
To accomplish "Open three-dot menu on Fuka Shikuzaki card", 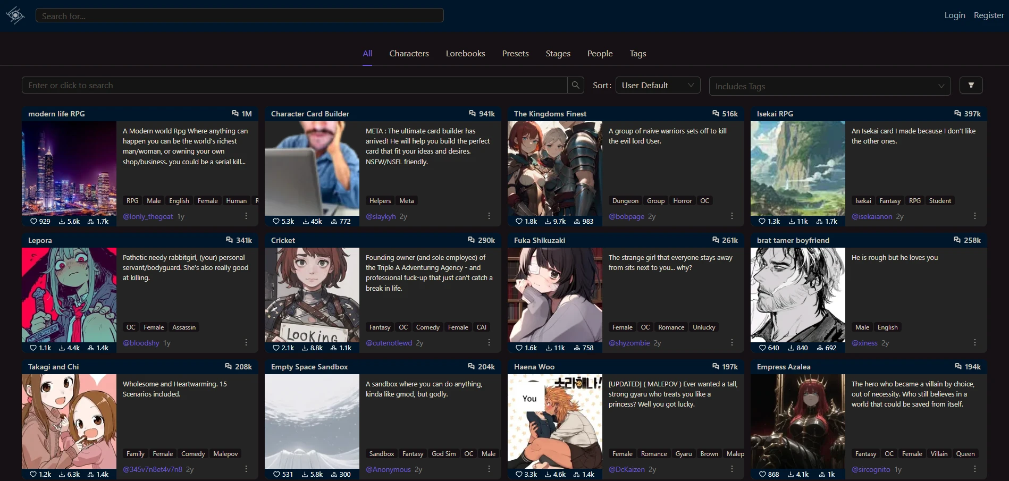I will coord(732,342).
